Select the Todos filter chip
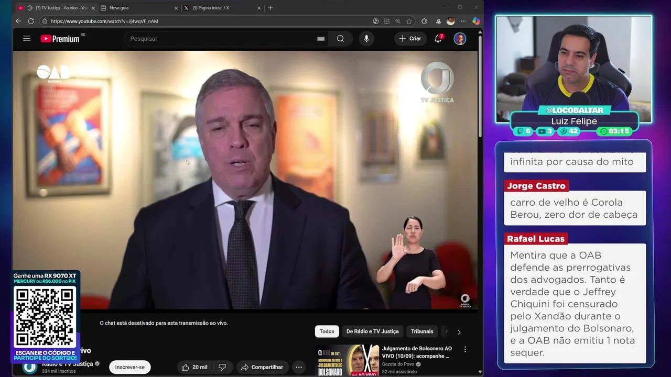The width and height of the screenshot is (671, 377). coord(327,331)
